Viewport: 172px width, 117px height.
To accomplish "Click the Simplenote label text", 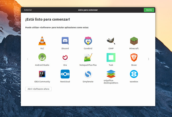I will (88, 82).
